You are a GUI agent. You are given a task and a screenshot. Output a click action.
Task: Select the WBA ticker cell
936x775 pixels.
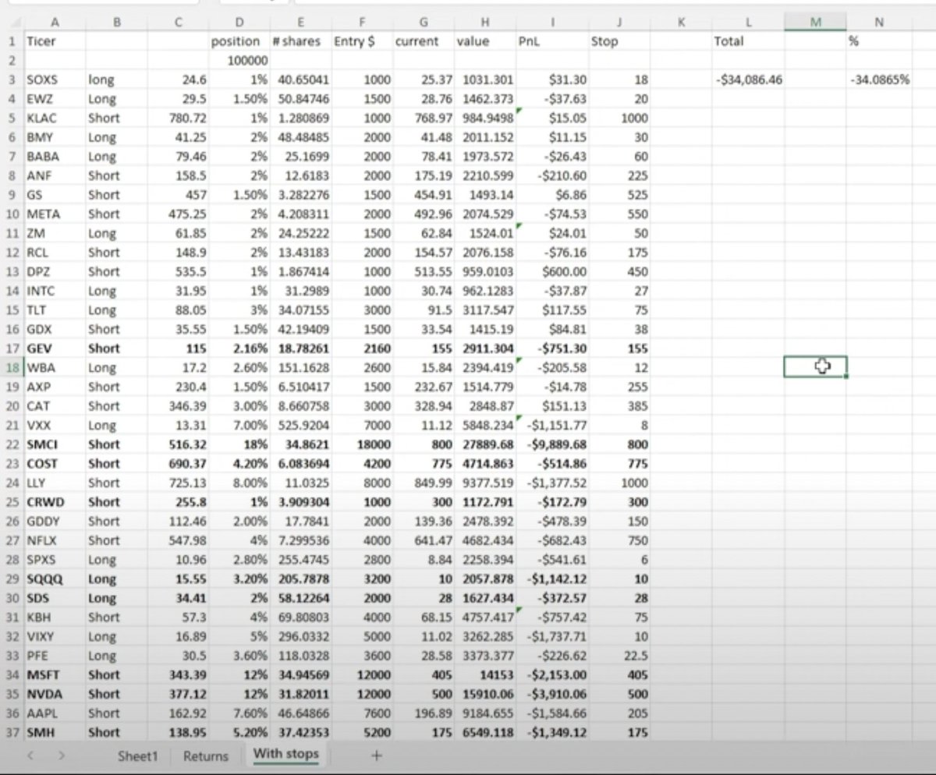(x=54, y=367)
